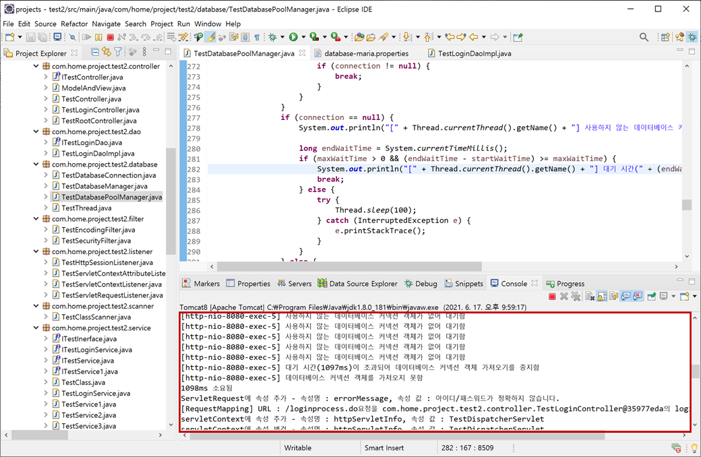Open the Window menu
The width and height of the screenshot is (701, 457).
[x=208, y=24]
